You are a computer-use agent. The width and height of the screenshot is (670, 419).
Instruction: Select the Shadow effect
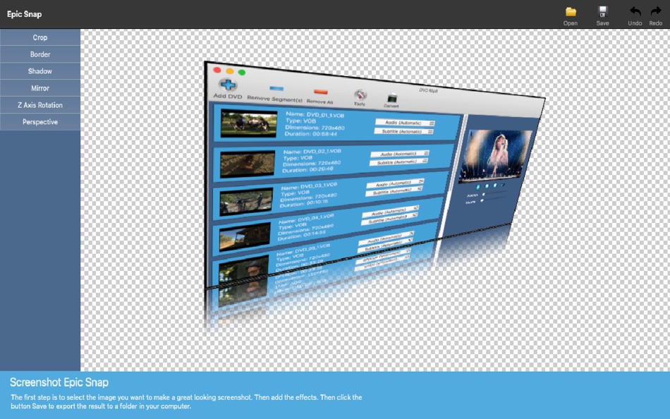point(39,71)
